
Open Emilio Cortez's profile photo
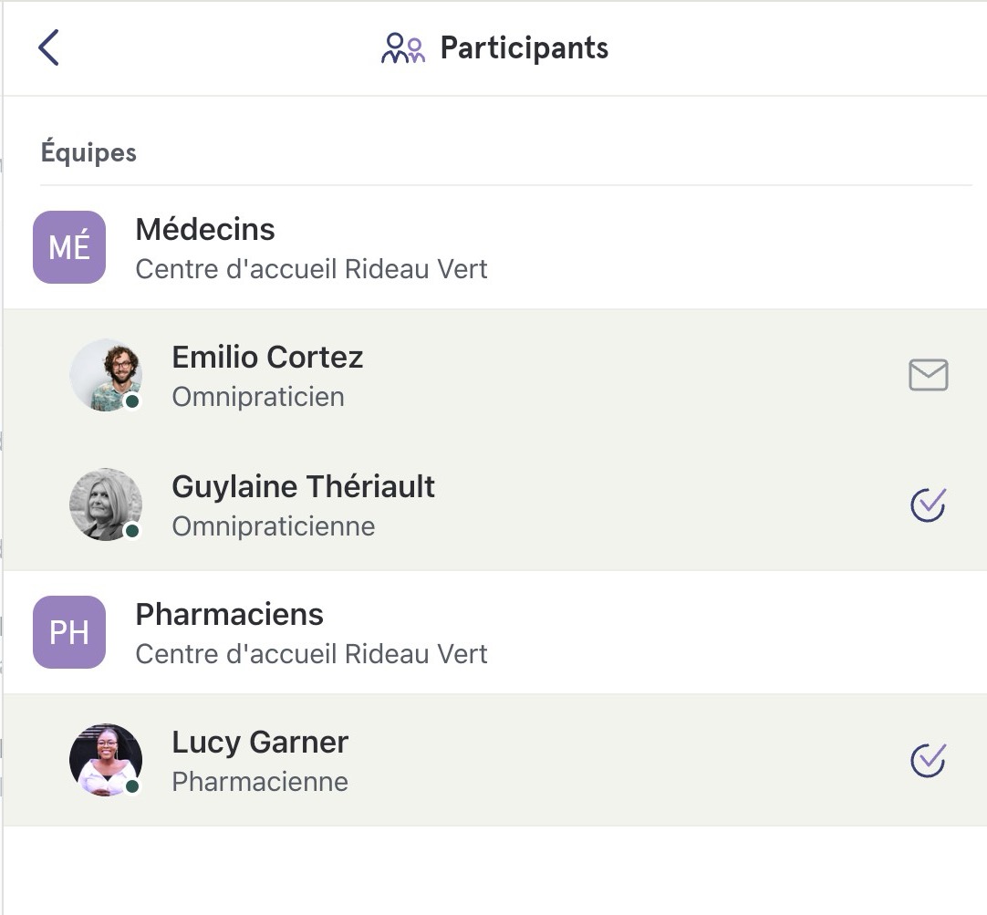coord(106,375)
